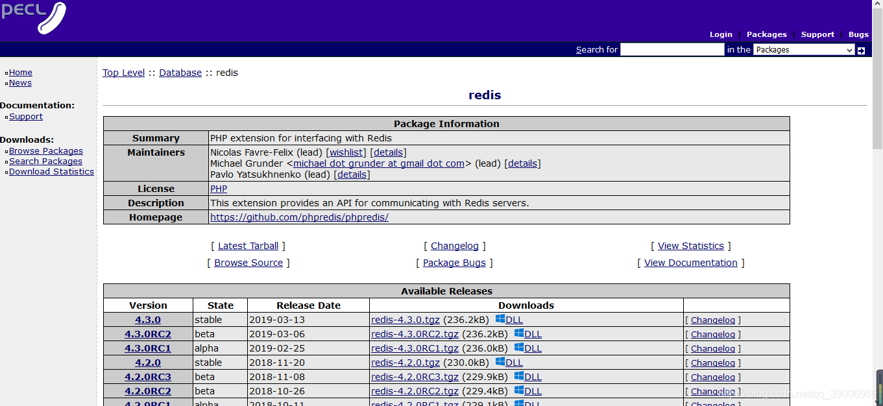Open Browse Packages sidebar link

[x=46, y=151]
